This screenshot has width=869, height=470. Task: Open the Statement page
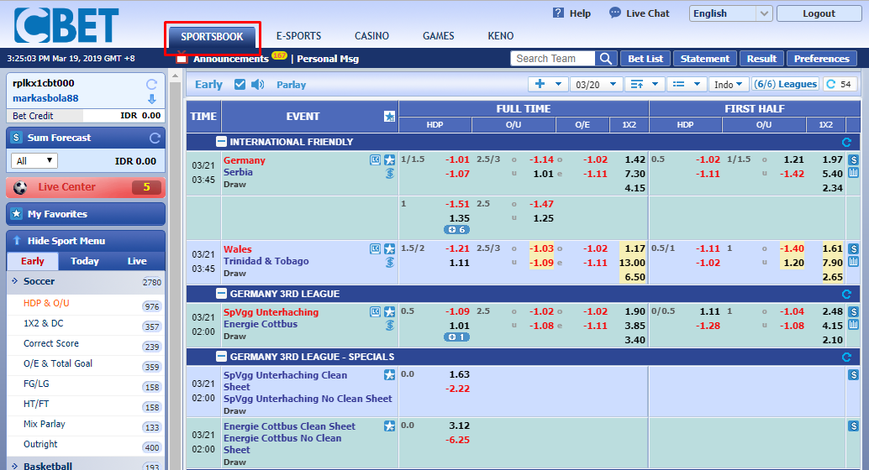coord(705,59)
